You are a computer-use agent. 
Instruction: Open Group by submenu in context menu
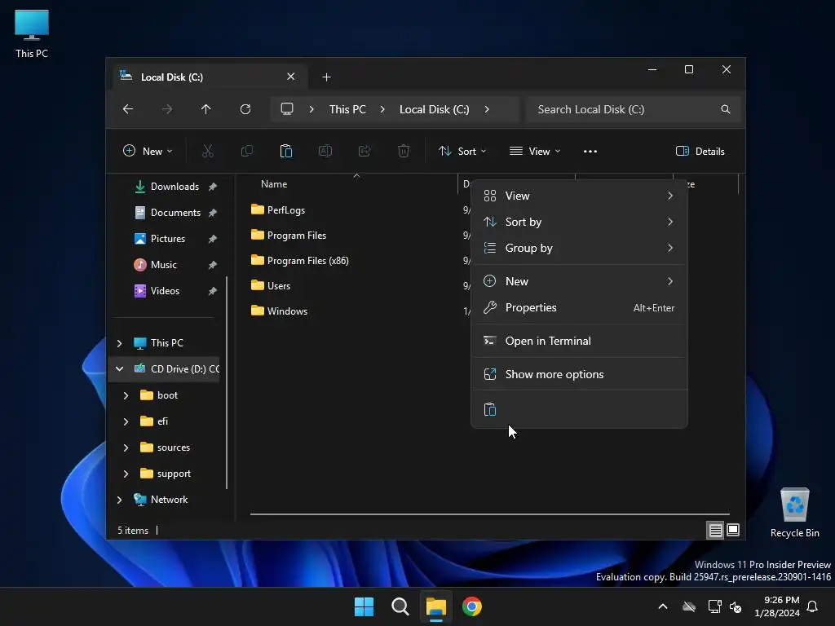pos(579,248)
